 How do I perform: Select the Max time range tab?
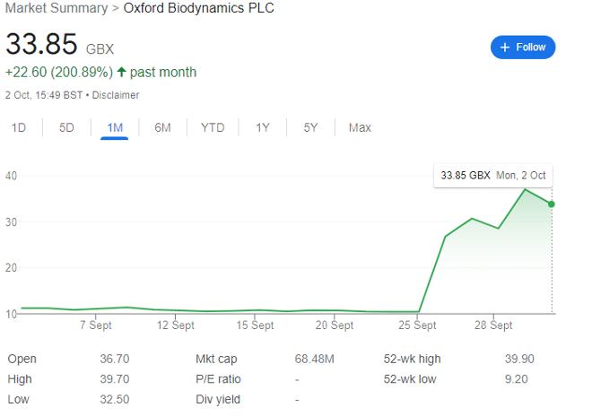coord(360,127)
